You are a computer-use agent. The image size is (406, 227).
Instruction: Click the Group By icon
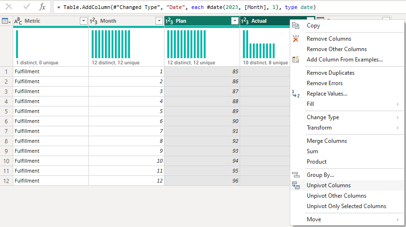[x=296, y=175]
